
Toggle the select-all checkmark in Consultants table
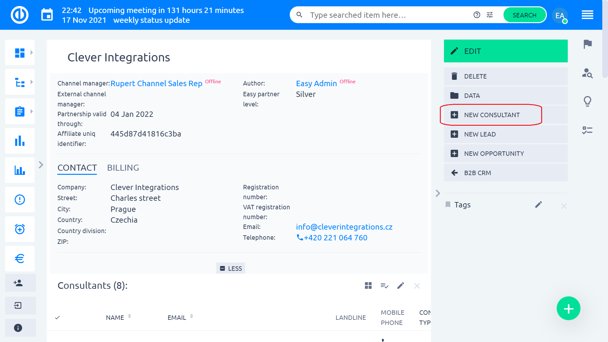[57, 317]
